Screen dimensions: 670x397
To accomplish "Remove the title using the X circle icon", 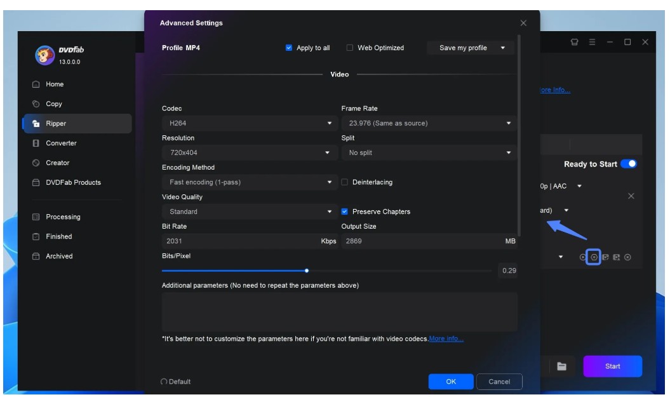I will pyautogui.click(x=627, y=257).
